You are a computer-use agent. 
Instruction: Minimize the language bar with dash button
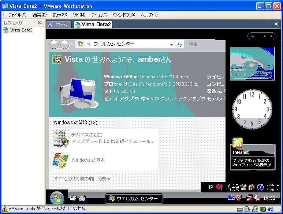(278, 185)
